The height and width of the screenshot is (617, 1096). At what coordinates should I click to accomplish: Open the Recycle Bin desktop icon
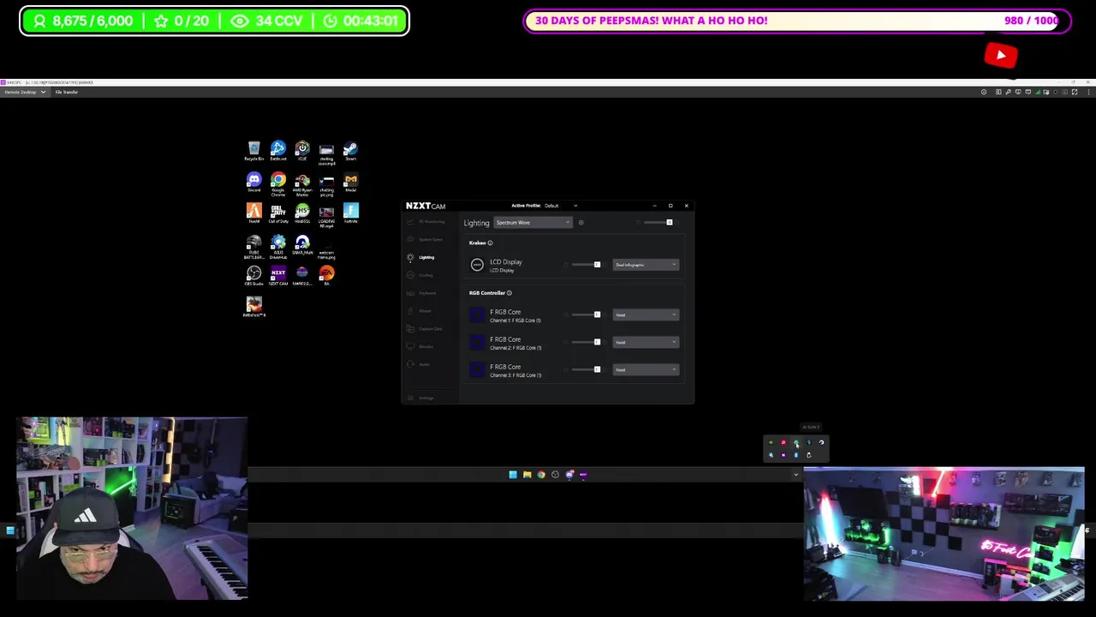click(253, 152)
